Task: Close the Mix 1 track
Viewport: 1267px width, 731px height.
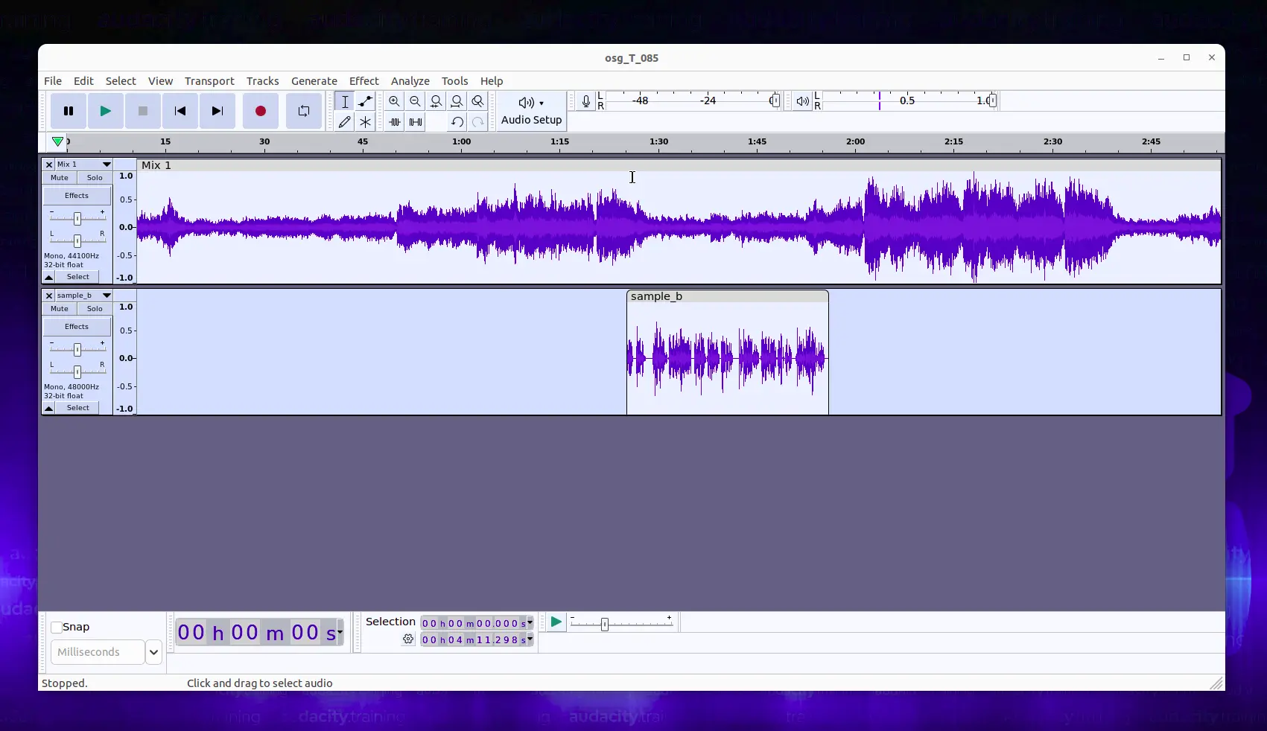Action: (49, 165)
